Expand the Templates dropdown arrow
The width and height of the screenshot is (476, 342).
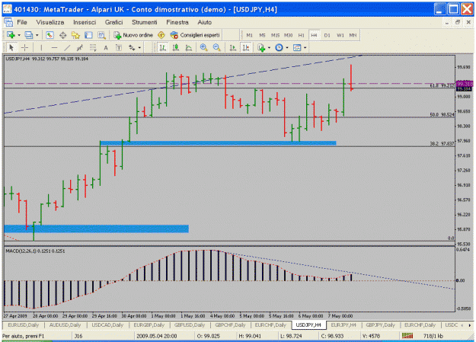coord(305,48)
